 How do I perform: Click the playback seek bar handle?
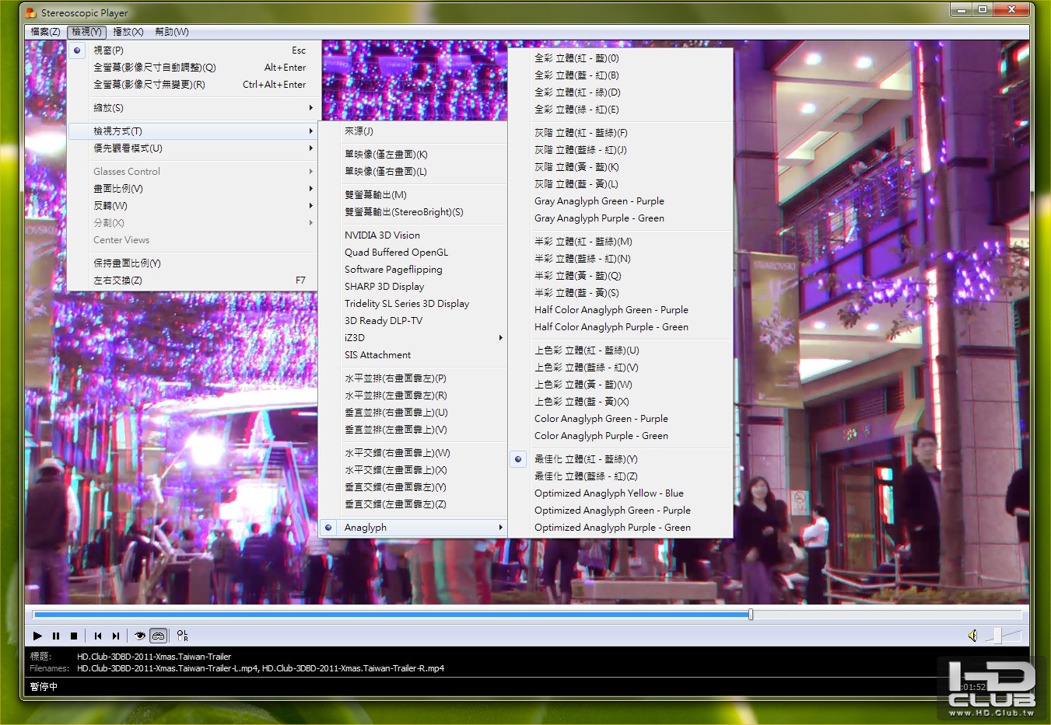(x=751, y=615)
